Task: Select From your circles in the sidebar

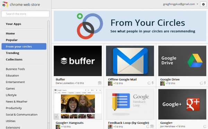Action: point(24,46)
